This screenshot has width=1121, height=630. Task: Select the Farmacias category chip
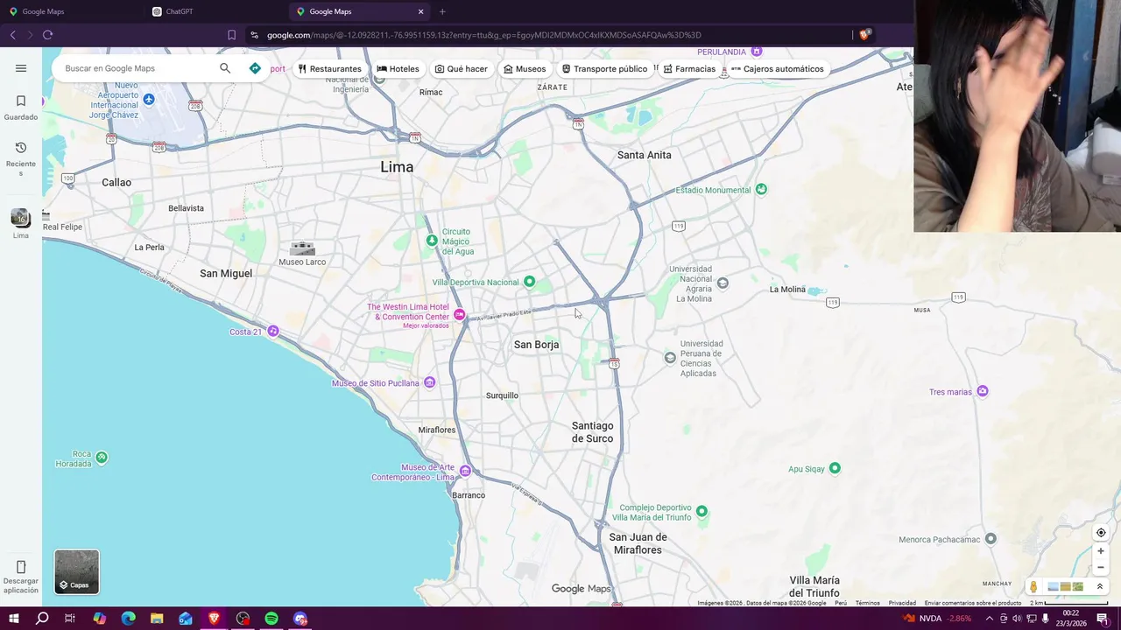(689, 69)
